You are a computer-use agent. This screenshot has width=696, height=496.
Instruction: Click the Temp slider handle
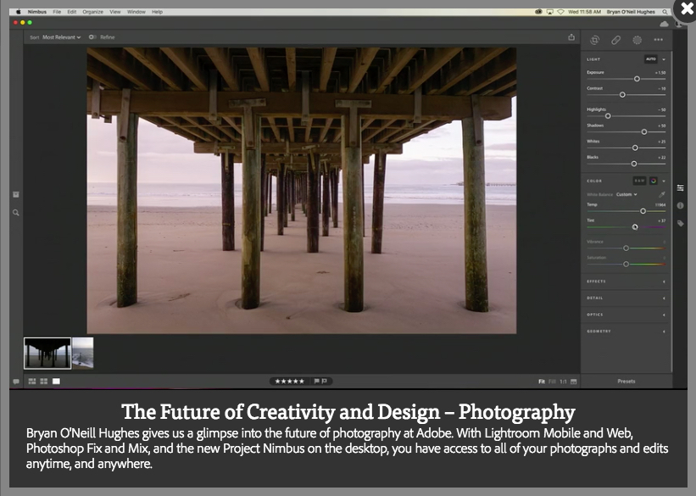643,211
